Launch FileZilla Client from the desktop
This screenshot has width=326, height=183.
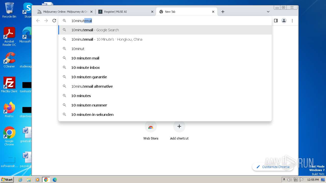(9, 85)
